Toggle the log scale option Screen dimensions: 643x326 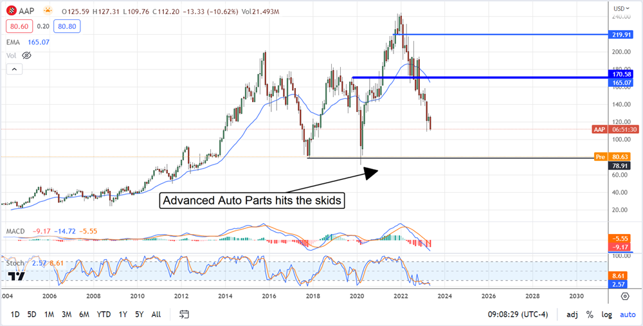[607, 314]
